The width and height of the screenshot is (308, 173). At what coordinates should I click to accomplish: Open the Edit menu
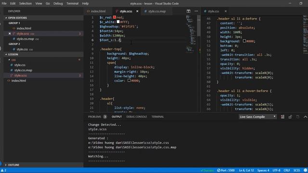coord(13,3)
